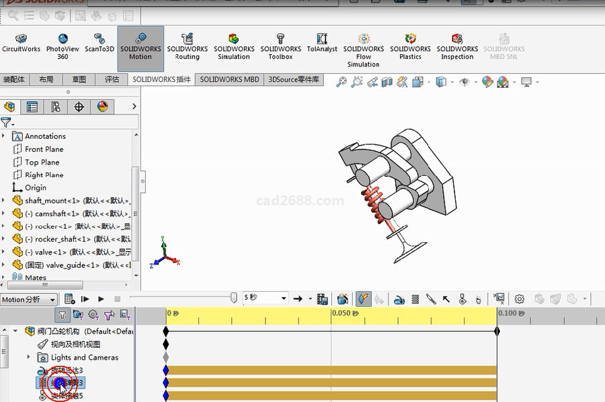Toggle the timeline filter funnel button
Image resolution: width=605 pixels, height=402 pixels.
pyautogui.click(x=62, y=314)
